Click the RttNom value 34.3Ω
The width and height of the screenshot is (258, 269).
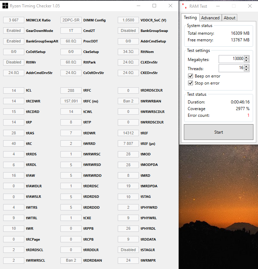click(x=128, y=52)
